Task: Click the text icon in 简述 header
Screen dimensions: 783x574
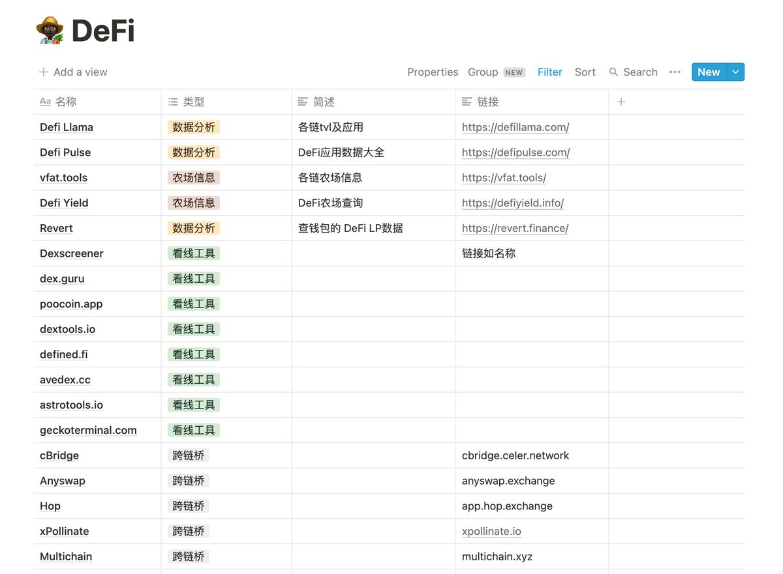Action: (x=303, y=102)
